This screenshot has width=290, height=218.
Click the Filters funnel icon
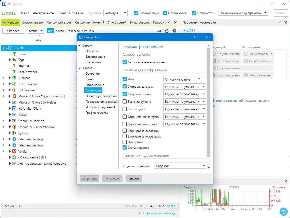point(14,54)
